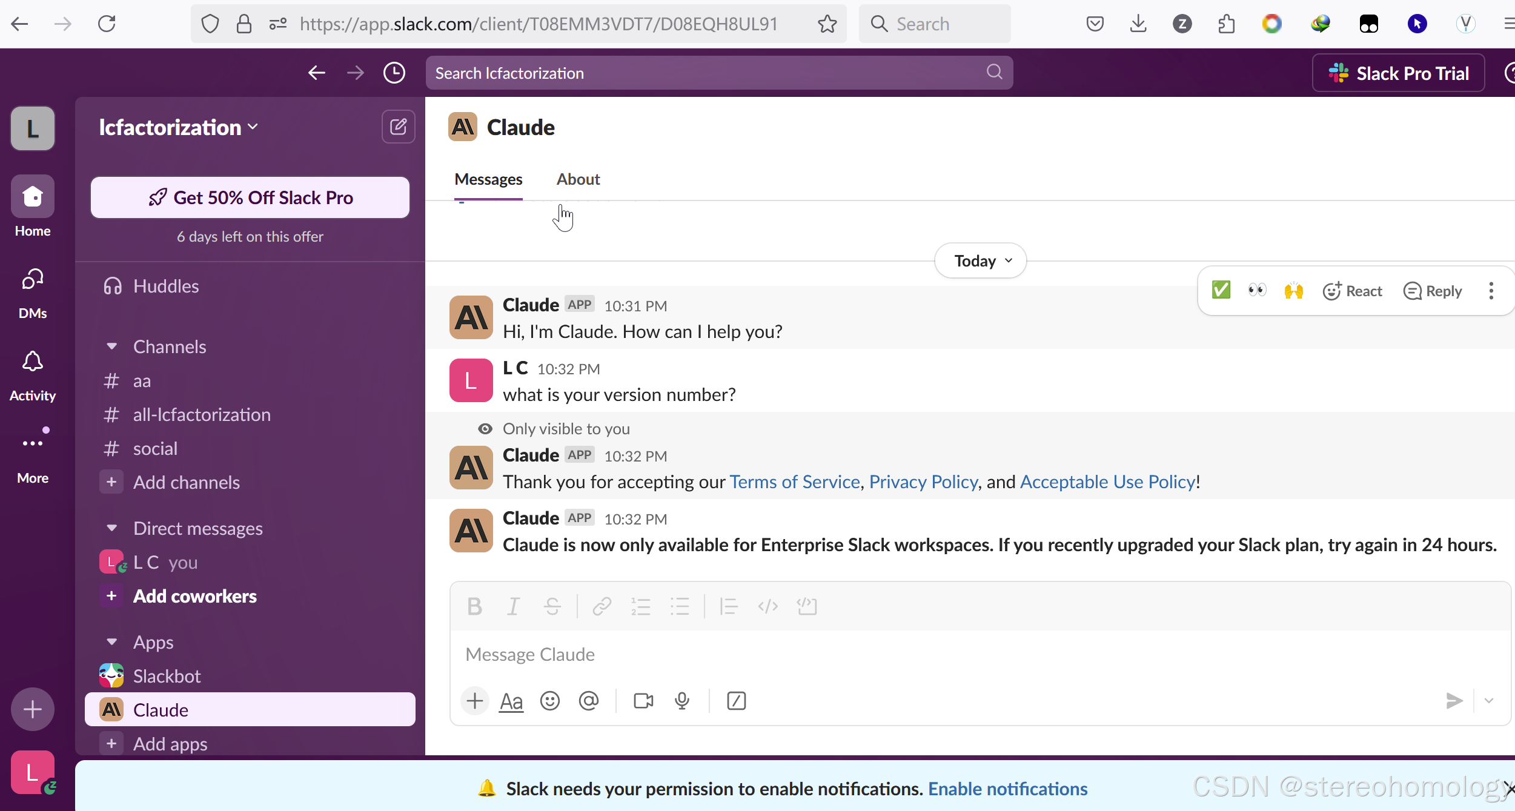Open the Acceptable Use Policy link
Viewport: 1515px width, 811px height.
tap(1108, 482)
